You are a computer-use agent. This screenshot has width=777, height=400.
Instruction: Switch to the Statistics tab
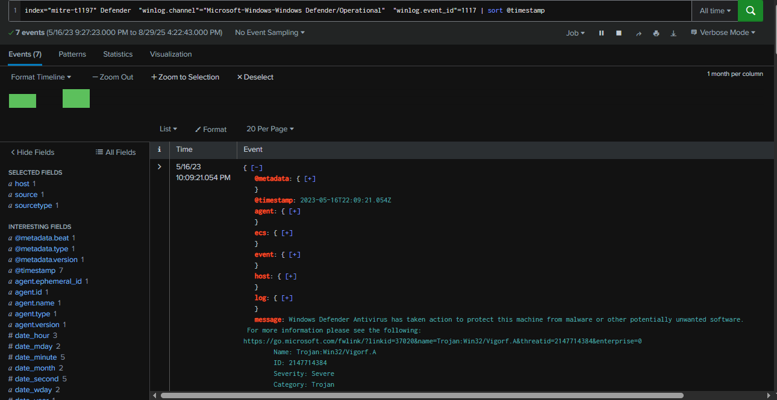coord(117,54)
